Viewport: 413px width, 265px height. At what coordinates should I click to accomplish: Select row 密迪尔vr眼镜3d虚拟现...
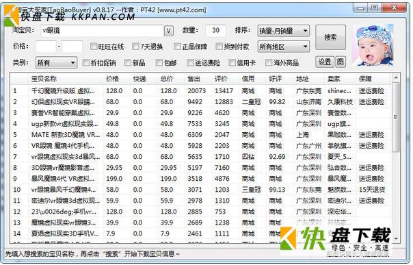(x=200, y=201)
